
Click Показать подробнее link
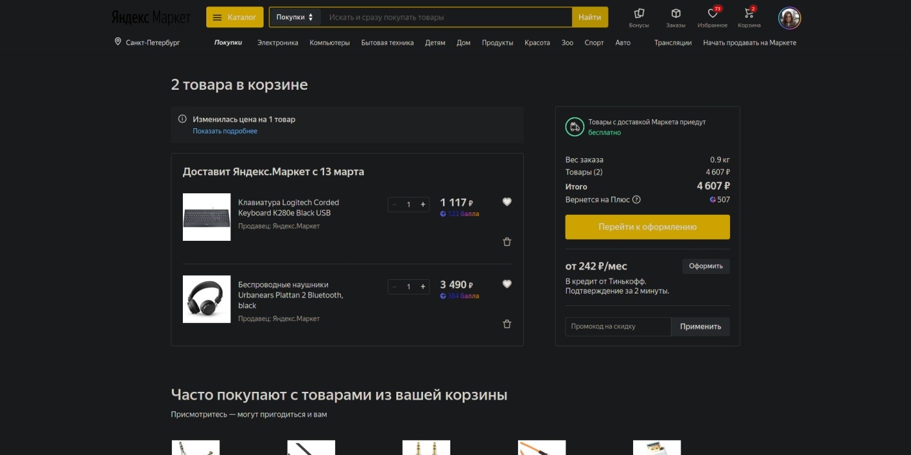point(225,131)
